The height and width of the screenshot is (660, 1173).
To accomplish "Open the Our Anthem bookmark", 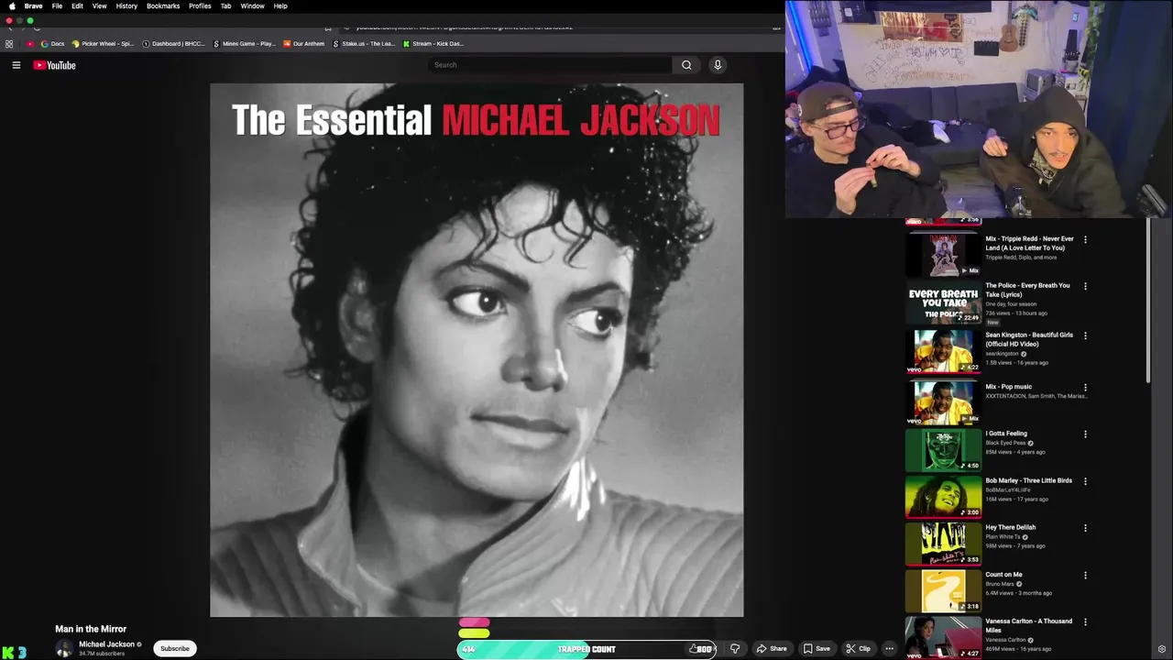I will tap(304, 44).
